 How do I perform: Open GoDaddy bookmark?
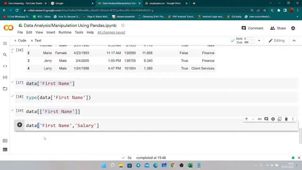234,17
